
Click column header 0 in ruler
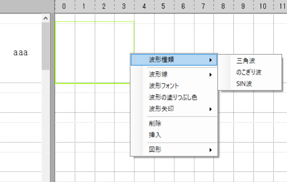point(64,6)
